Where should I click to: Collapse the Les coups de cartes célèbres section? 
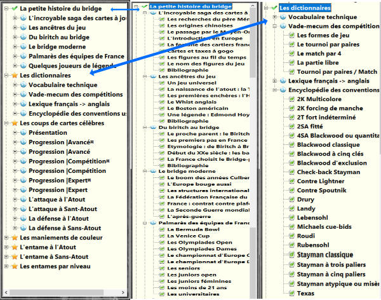pos(5,123)
